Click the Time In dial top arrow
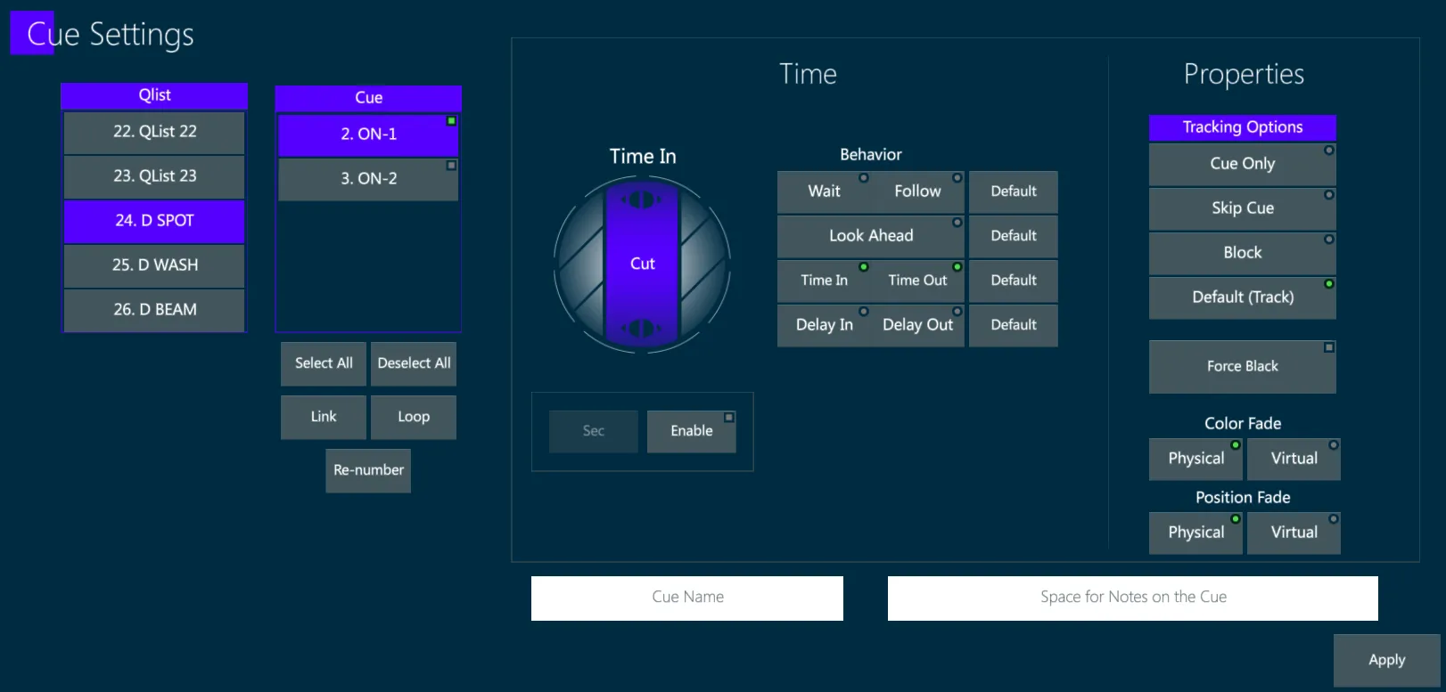The width and height of the screenshot is (1446, 692). [x=642, y=199]
